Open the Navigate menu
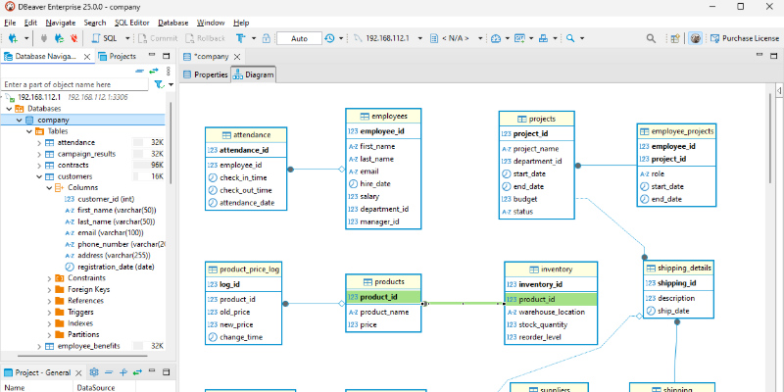This screenshot has height=392, width=784. pyautogui.click(x=61, y=23)
